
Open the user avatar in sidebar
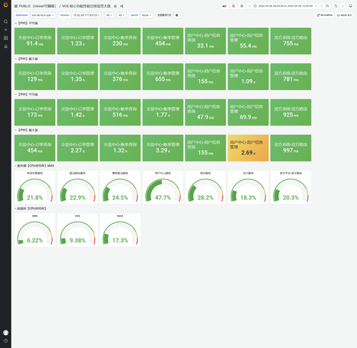(6, 332)
